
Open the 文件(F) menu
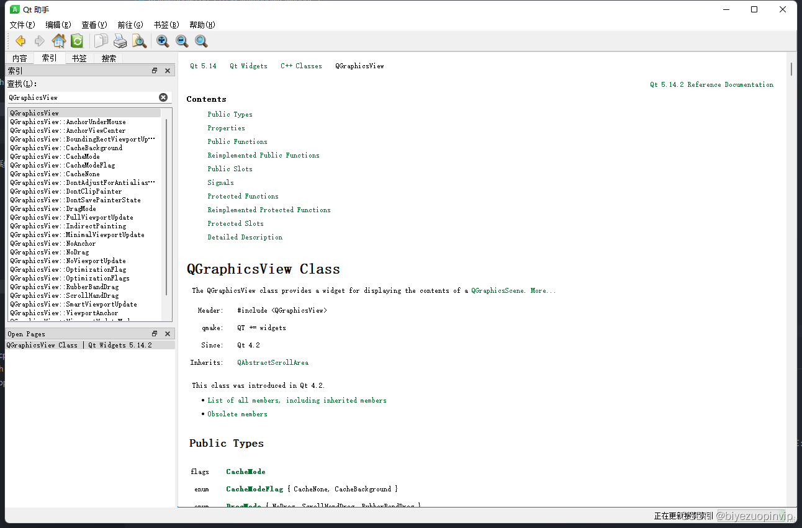tap(22, 25)
